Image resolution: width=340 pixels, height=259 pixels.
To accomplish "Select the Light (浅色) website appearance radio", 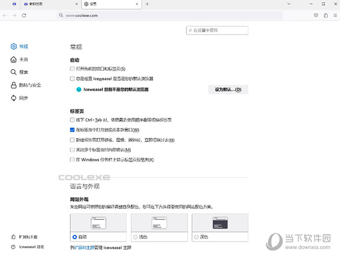I will coord(135,237).
